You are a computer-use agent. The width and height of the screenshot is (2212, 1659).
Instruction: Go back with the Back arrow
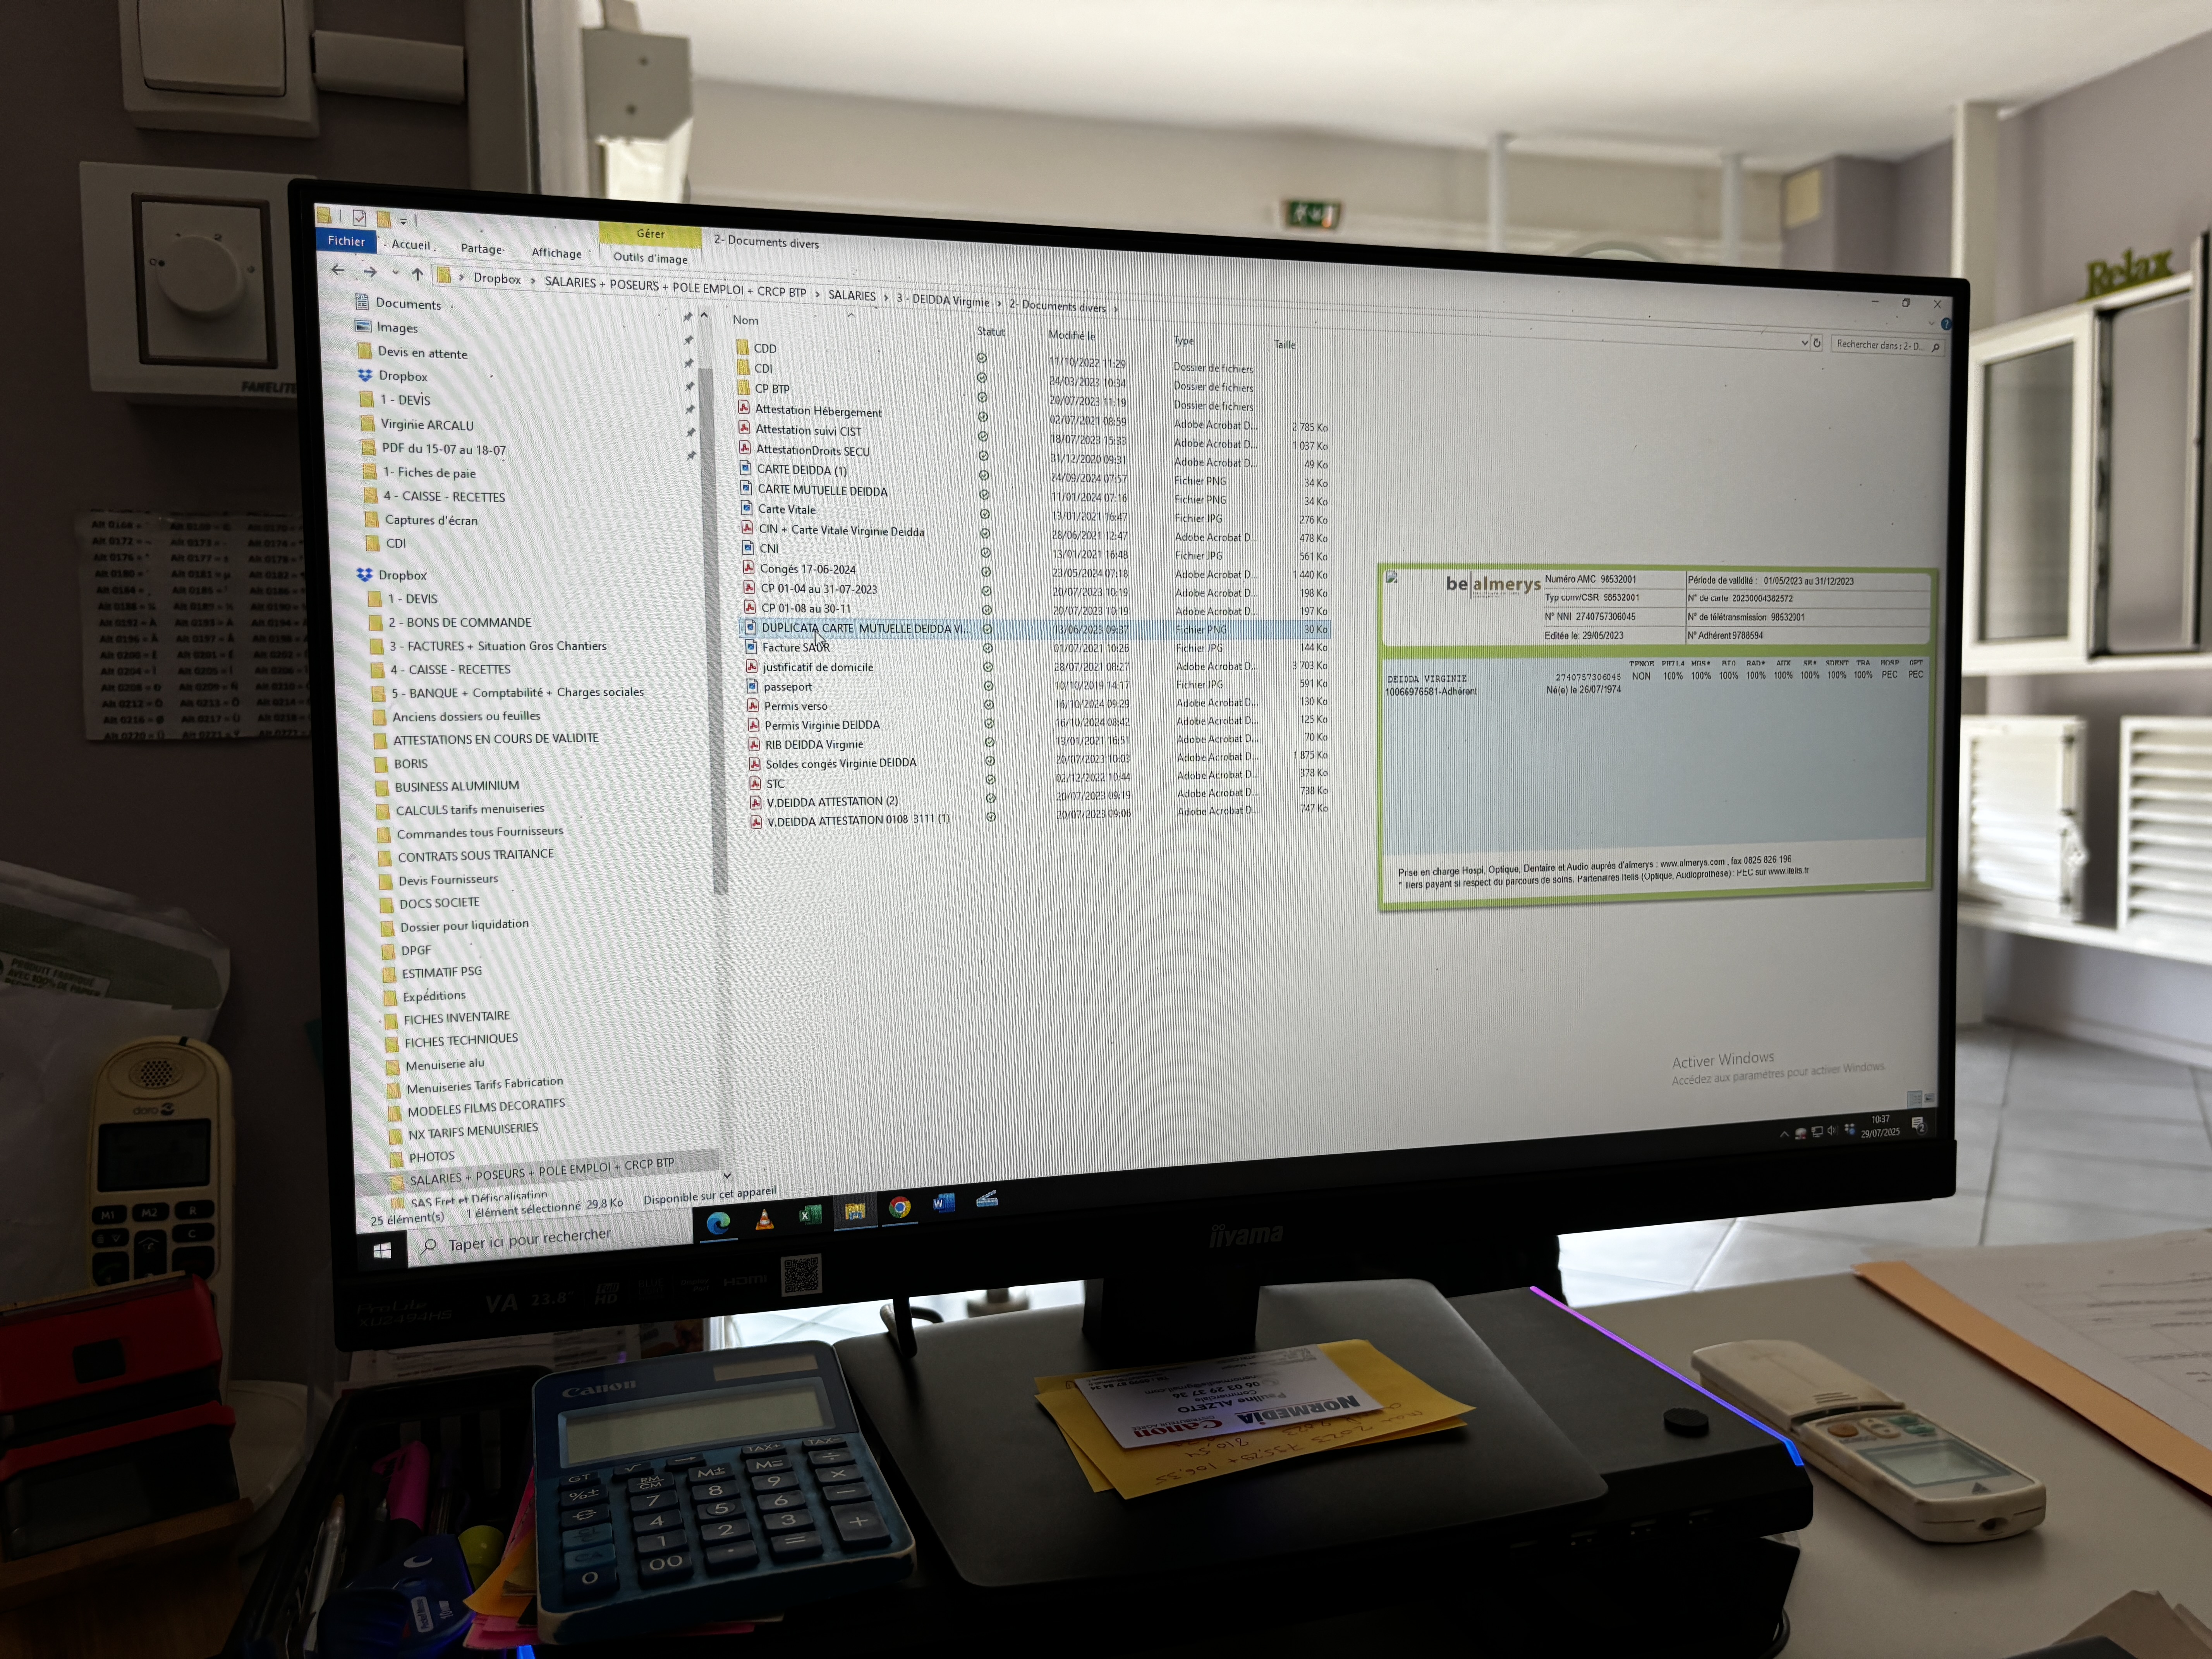click(338, 270)
